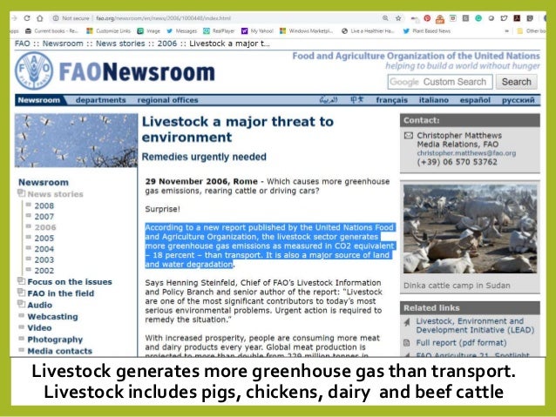Bookmark this page with the star icon
The height and width of the screenshot is (417, 556).
coord(398,18)
